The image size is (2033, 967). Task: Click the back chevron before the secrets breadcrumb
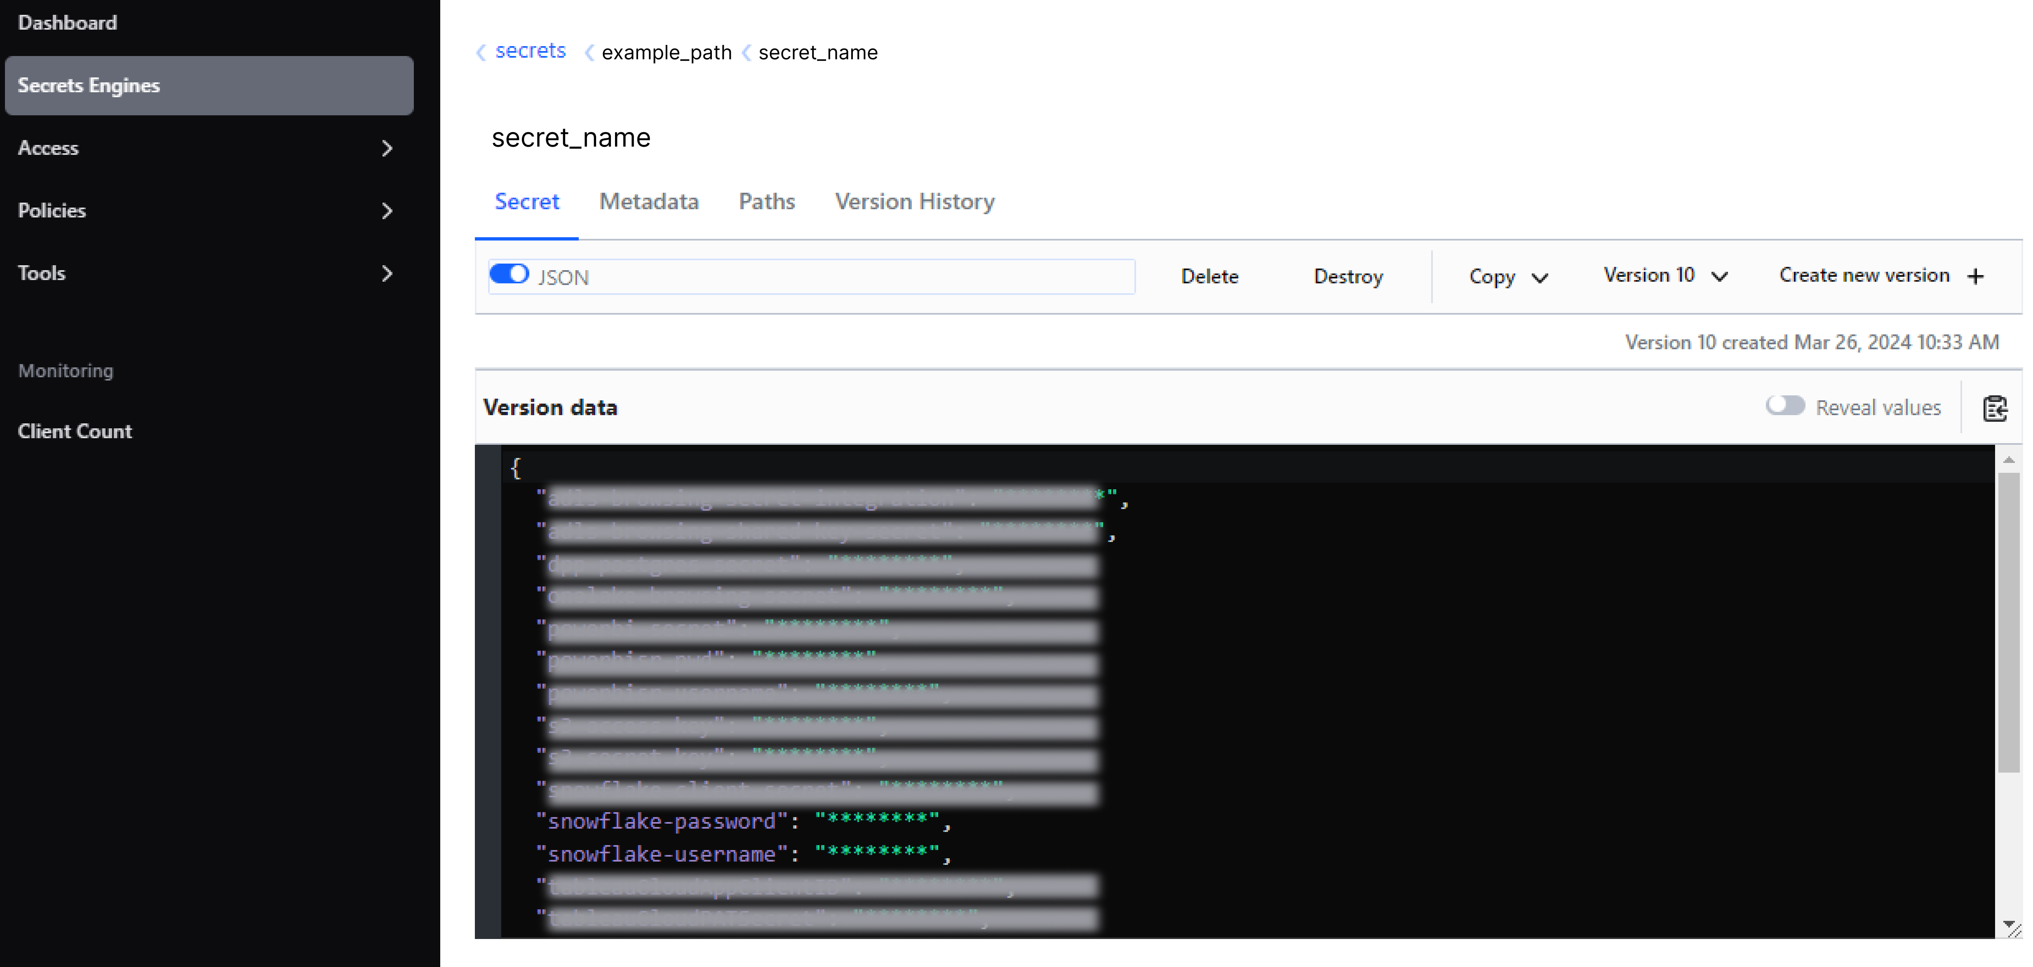click(481, 52)
